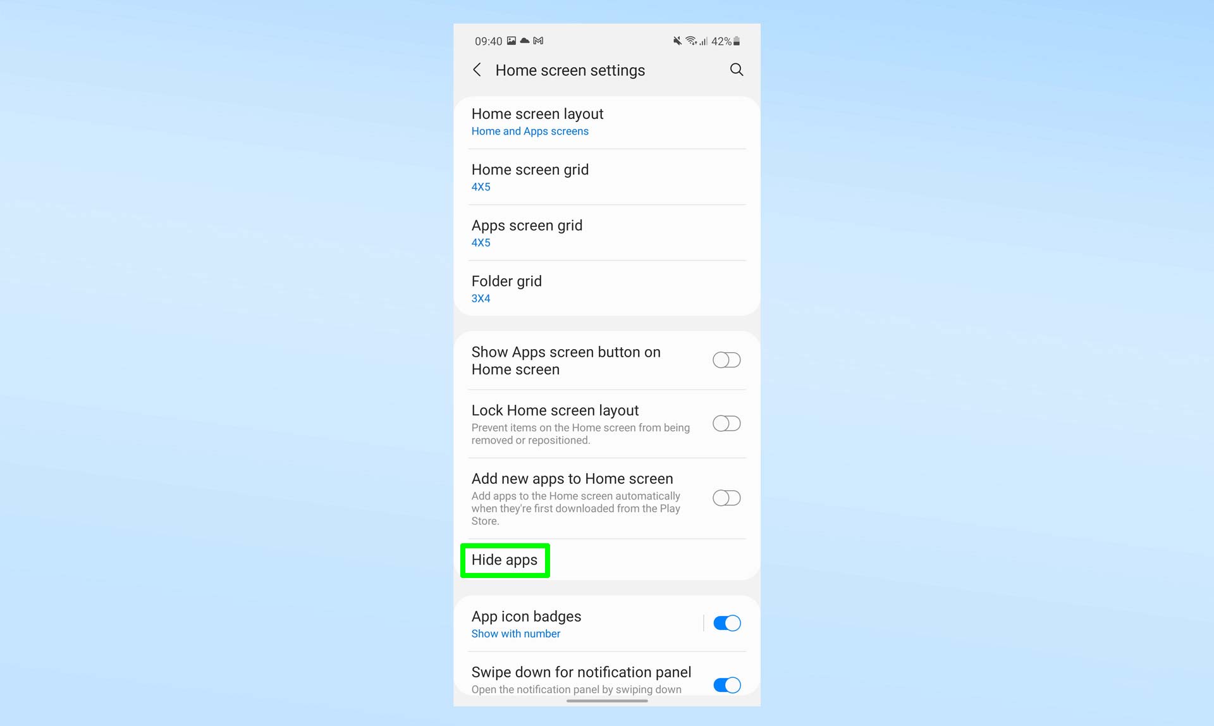Tap the cloud sync status icon
Viewport: 1214px width, 726px height.
click(525, 40)
